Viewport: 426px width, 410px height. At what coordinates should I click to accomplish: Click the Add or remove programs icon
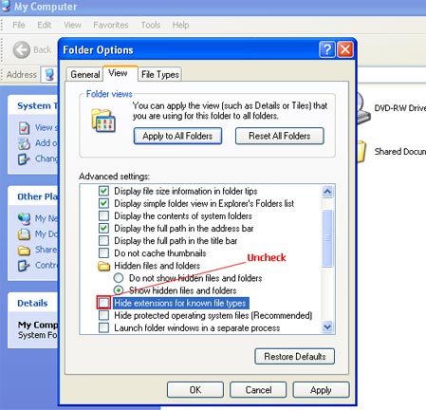click(24, 143)
